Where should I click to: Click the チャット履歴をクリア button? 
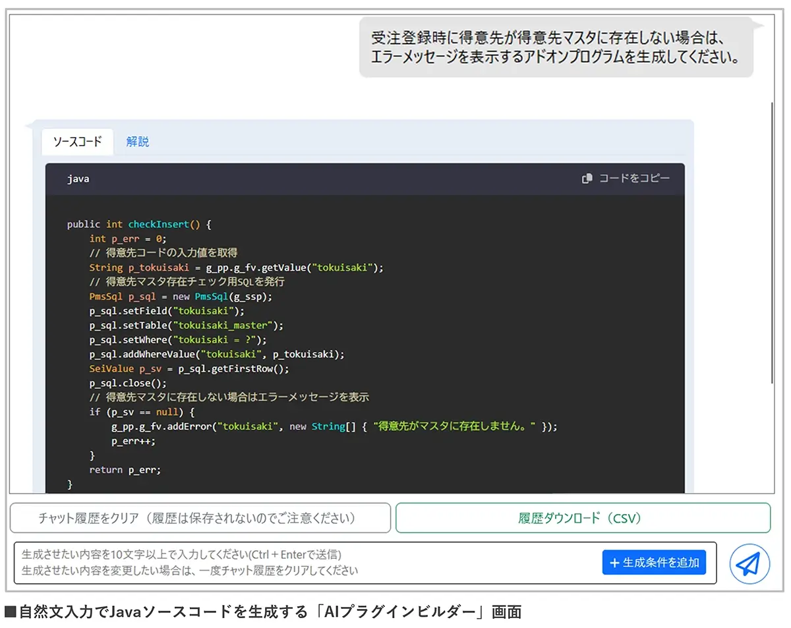click(200, 518)
